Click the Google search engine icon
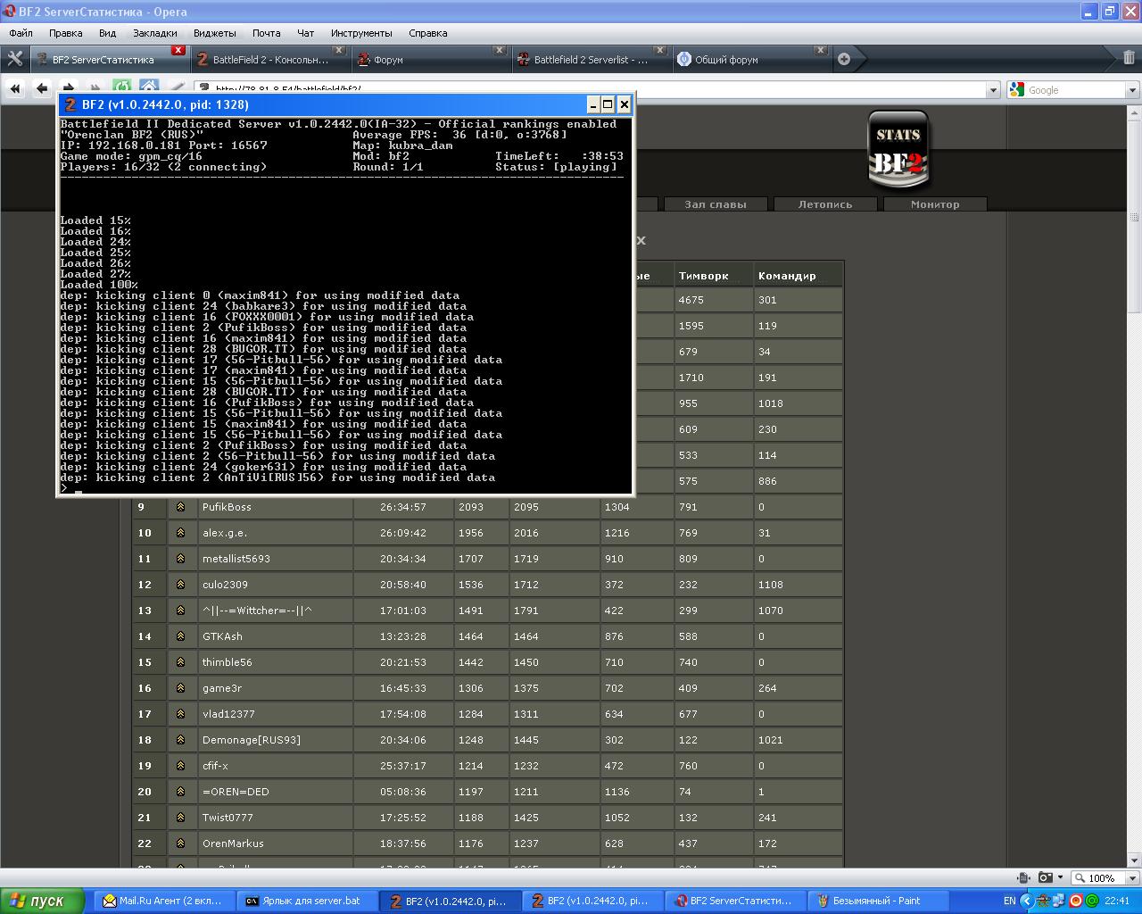The image size is (1142, 914). click(1017, 89)
